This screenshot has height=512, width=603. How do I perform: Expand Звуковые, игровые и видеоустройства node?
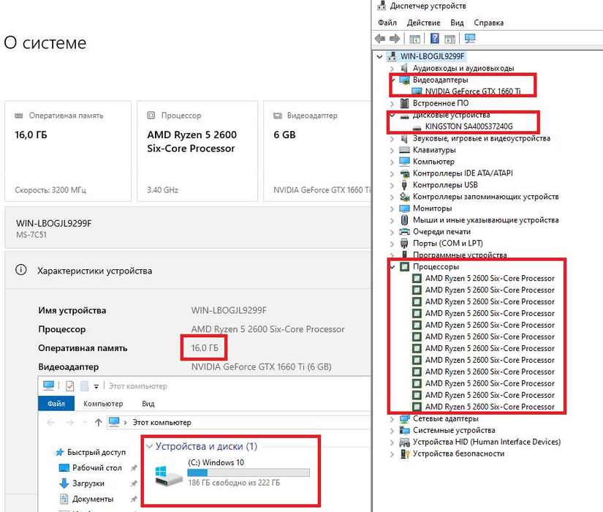pyautogui.click(x=392, y=138)
